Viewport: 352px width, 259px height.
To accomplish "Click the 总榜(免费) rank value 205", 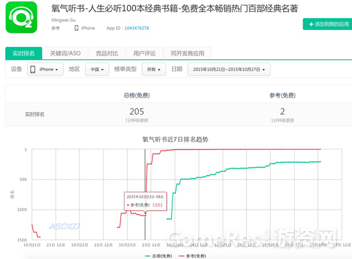I will tap(137, 112).
